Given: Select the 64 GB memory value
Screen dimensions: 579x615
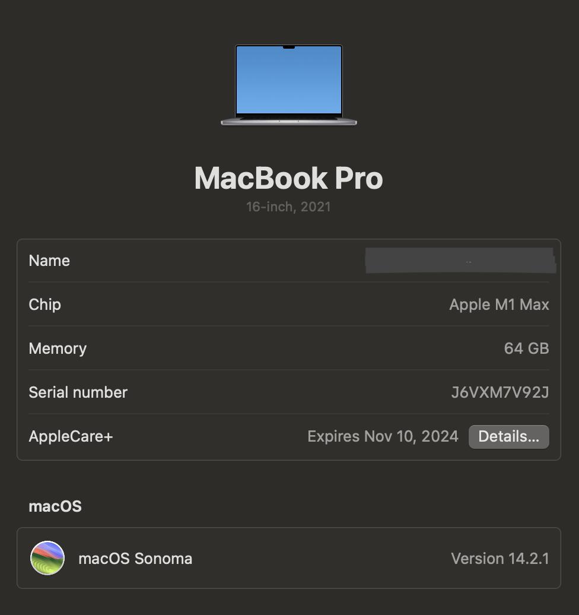Looking at the screenshot, I should pyautogui.click(x=526, y=348).
